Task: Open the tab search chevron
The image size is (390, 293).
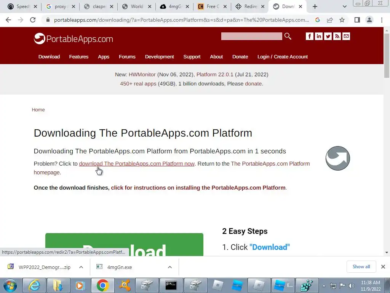Action: click(344, 6)
